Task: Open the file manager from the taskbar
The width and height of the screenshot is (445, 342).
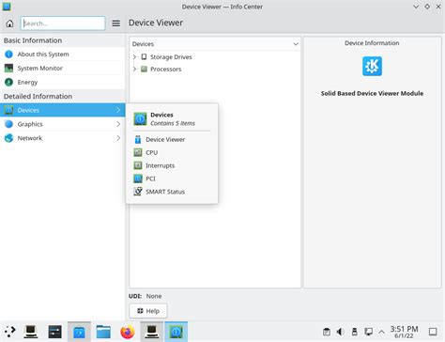Action: (103, 332)
